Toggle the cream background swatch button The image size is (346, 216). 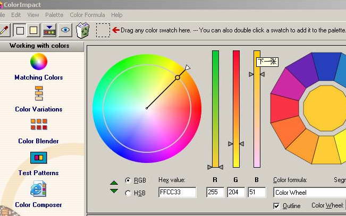(x=33, y=30)
